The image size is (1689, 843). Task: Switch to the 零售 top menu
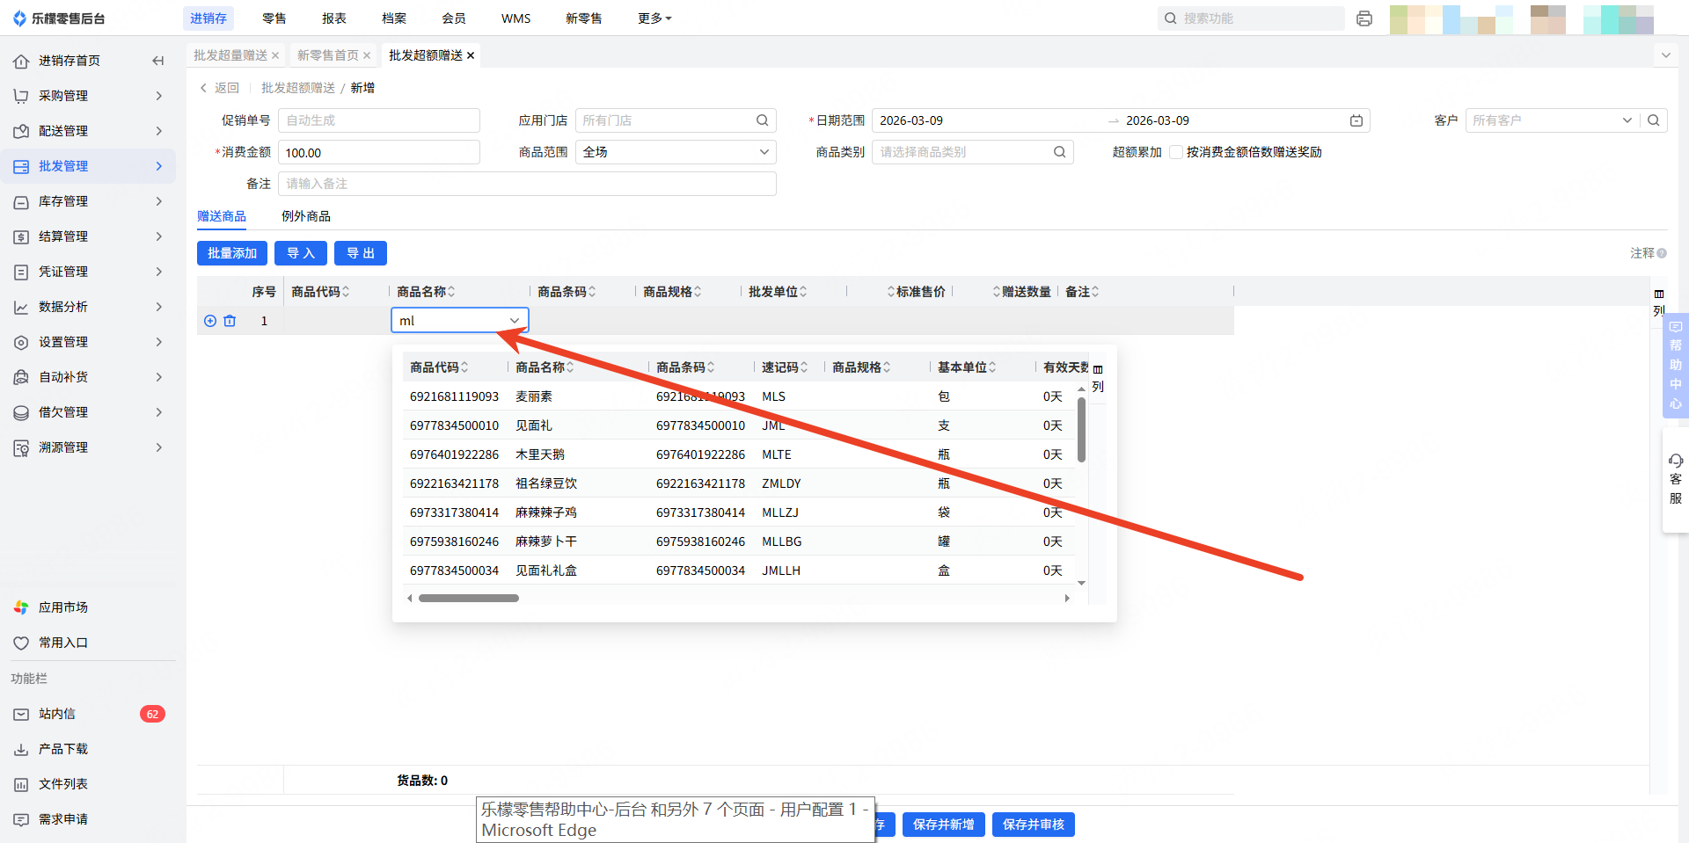[274, 18]
